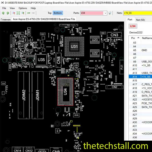This screenshot has width=152, height=152.
Task: Click the PJ1 power jack component
Action: coord(122,67)
